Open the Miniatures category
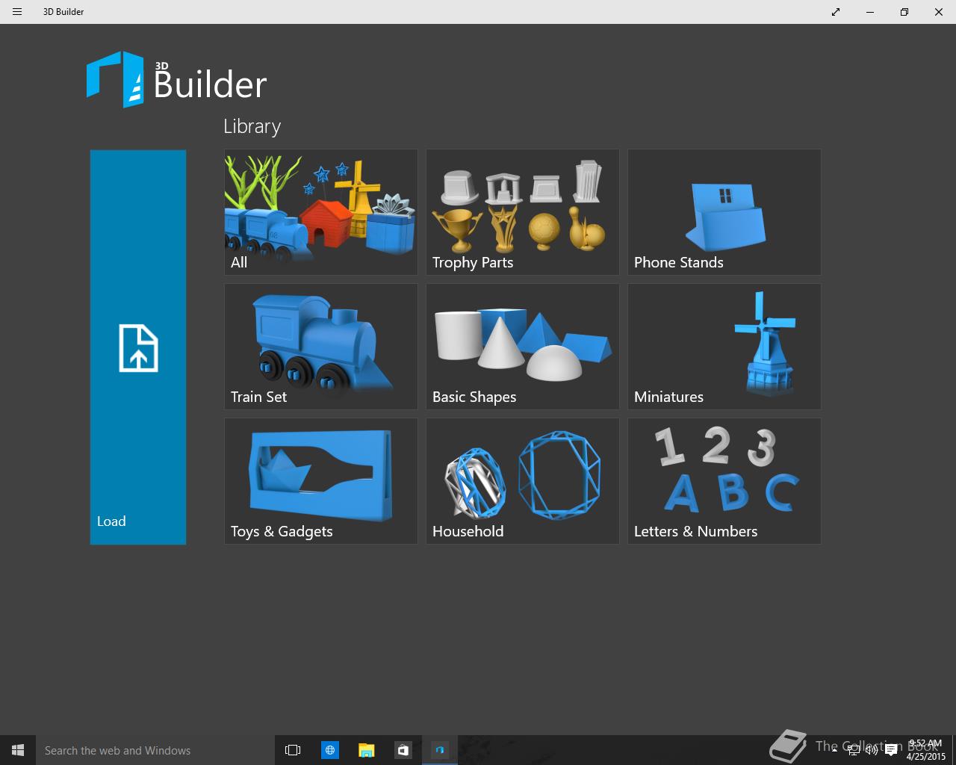 724,347
